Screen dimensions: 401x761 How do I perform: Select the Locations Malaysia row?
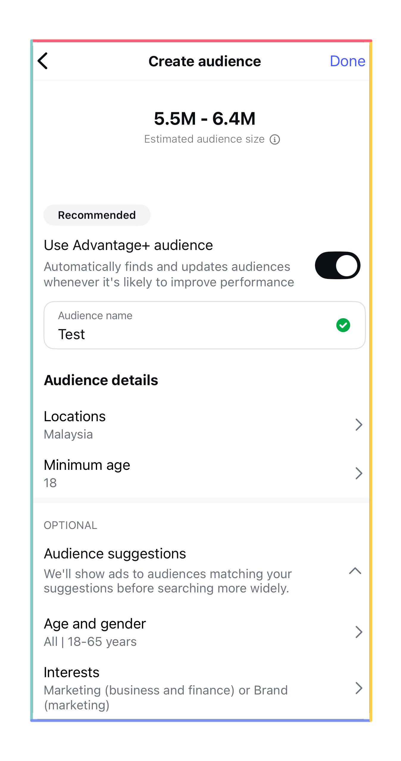(x=201, y=425)
